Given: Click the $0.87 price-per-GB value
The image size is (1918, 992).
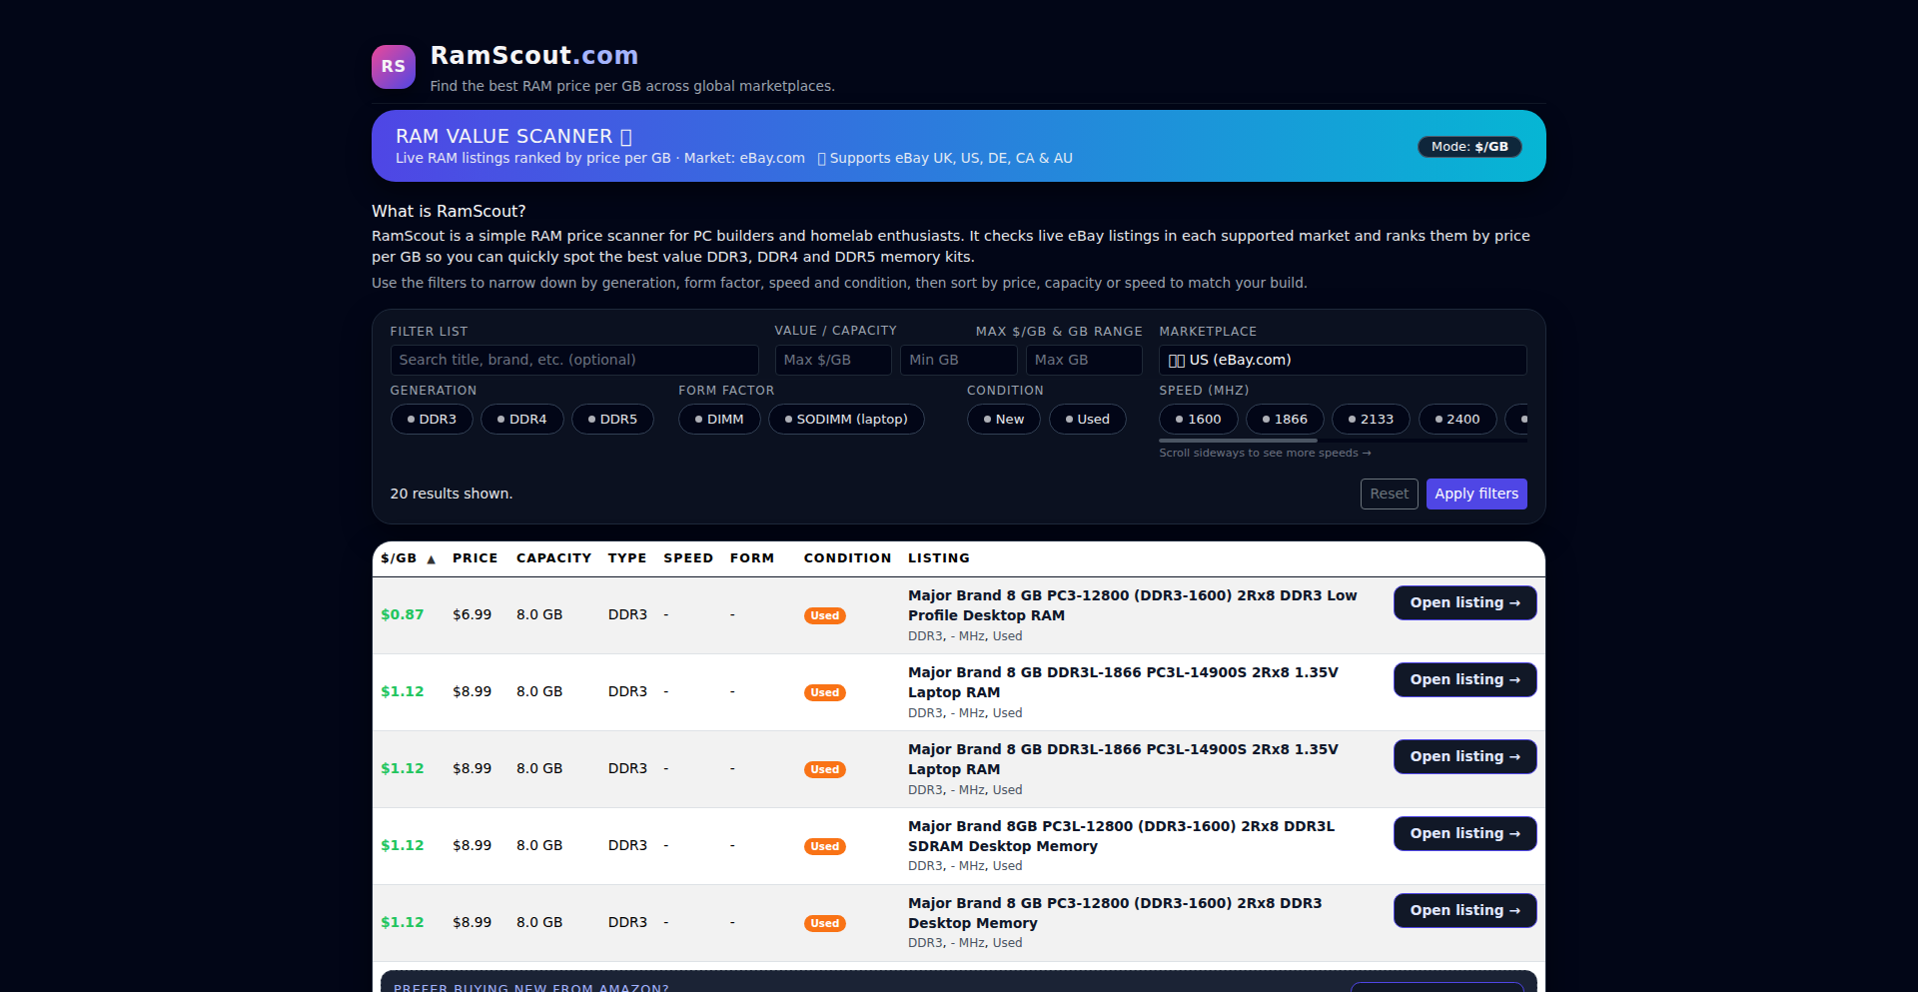Looking at the screenshot, I should (403, 615).
